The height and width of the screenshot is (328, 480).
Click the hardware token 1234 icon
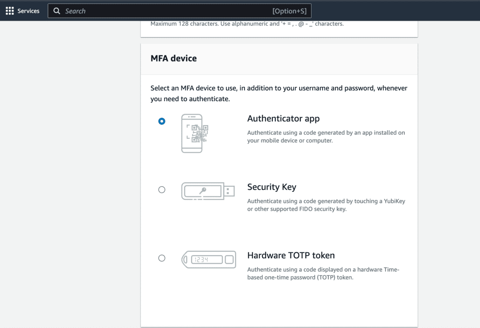[209, 260]
